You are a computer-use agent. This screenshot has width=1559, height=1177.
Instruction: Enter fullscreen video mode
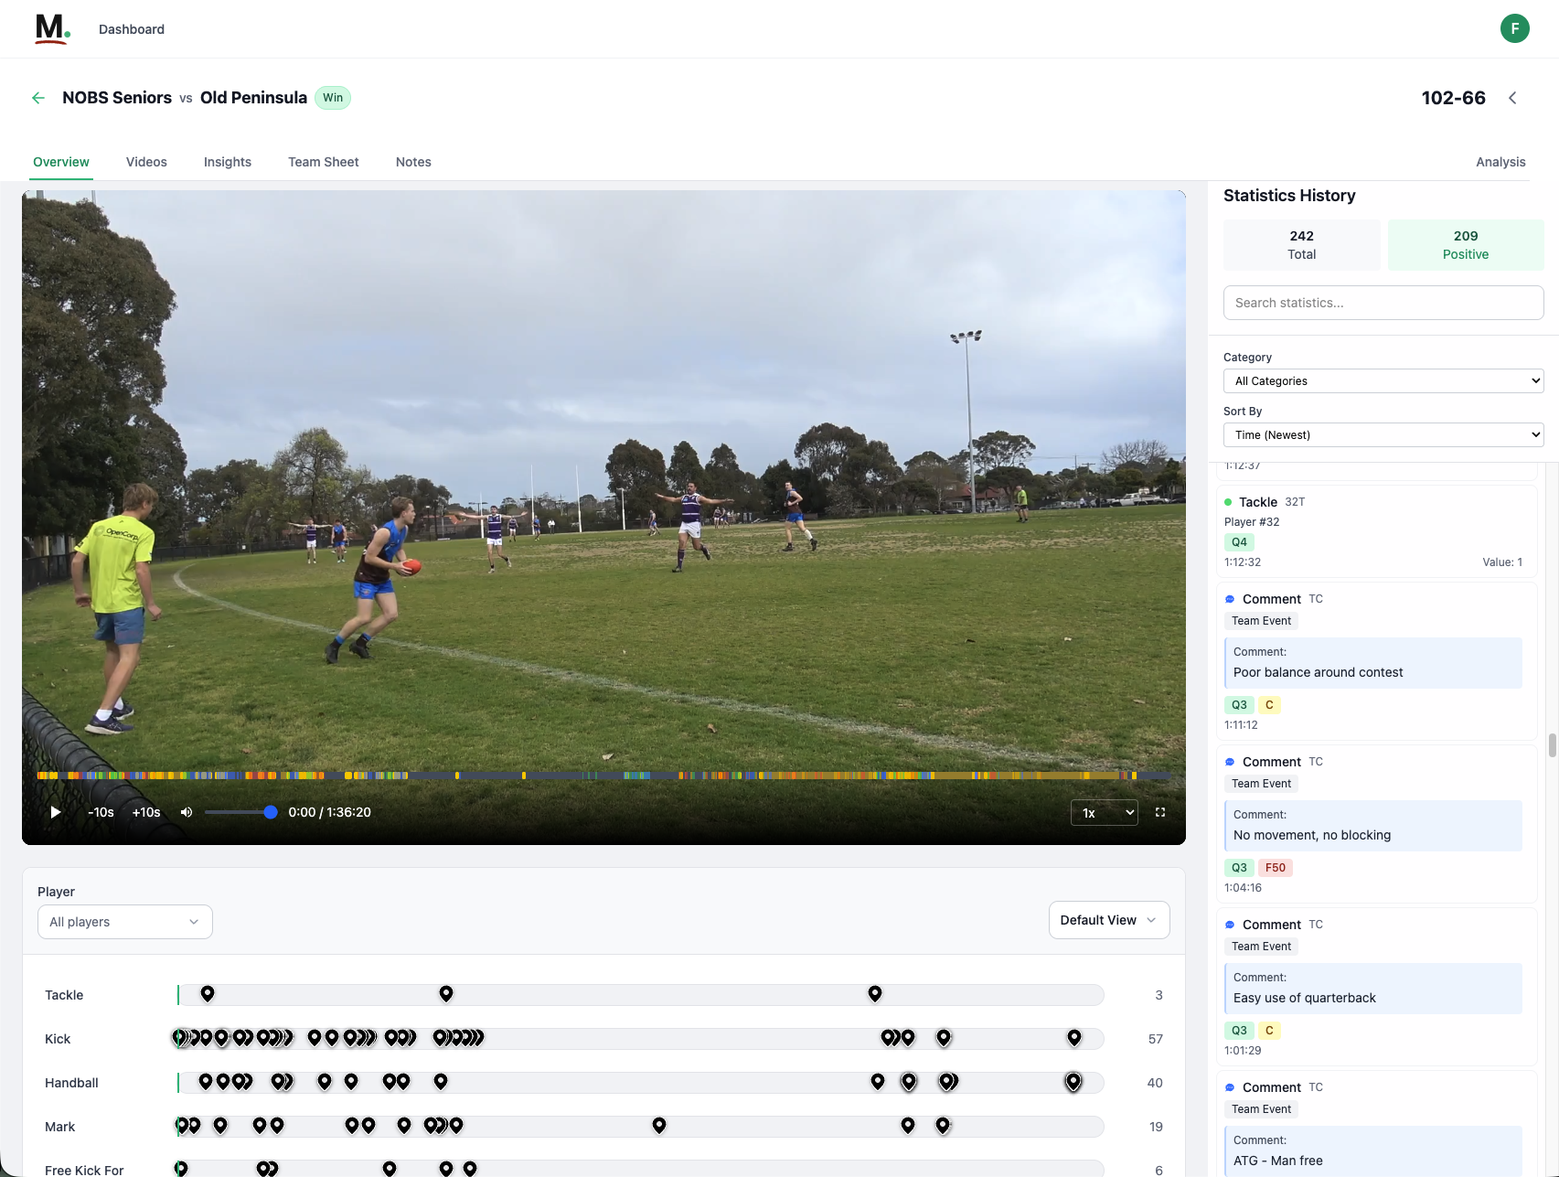point(1160,812)
